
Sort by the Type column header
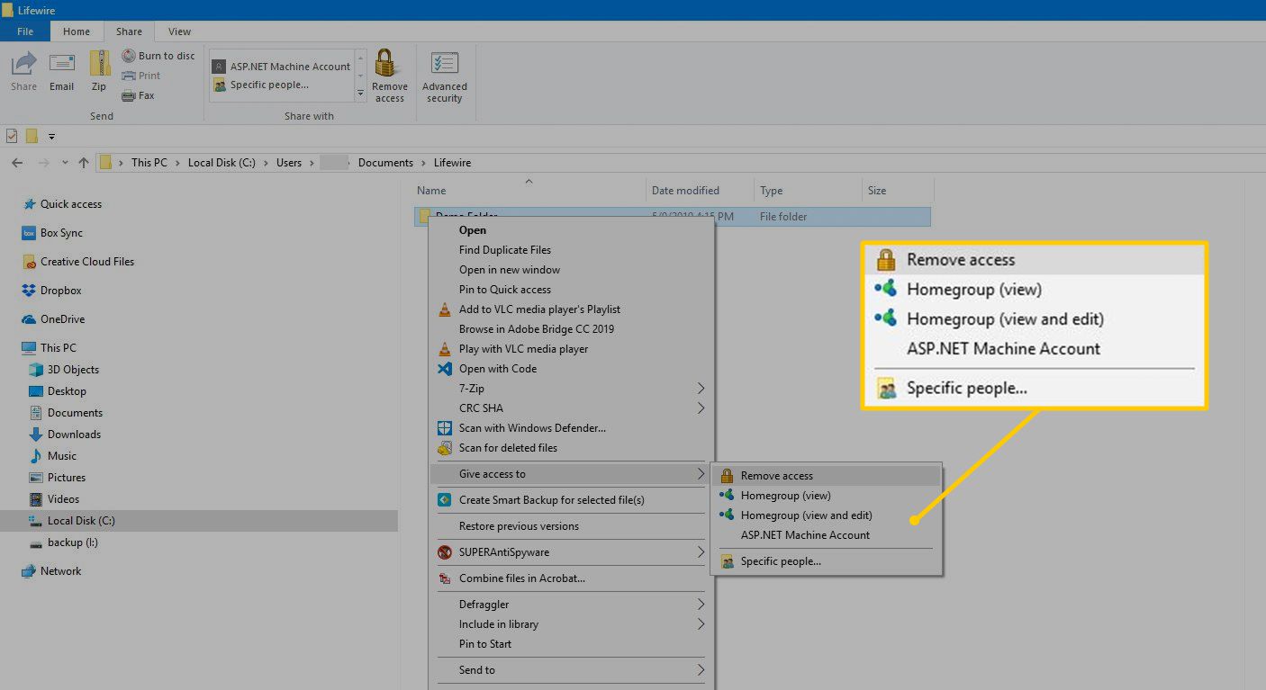(808, 191)
